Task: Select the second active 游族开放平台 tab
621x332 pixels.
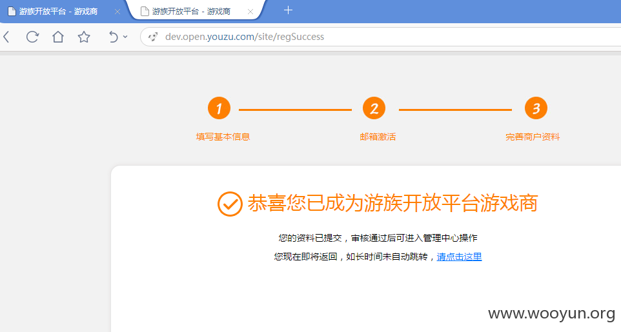Action: [x=191, y=12]
